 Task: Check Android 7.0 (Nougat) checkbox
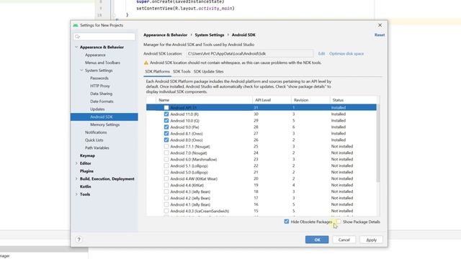[x=166, y=153]
